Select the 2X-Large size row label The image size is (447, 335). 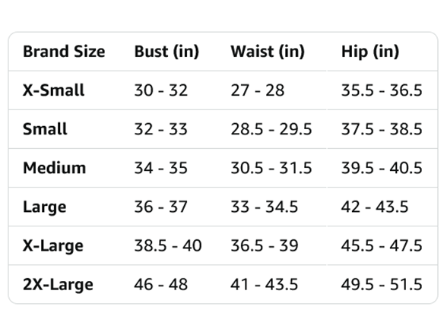(x=58, y=285)
